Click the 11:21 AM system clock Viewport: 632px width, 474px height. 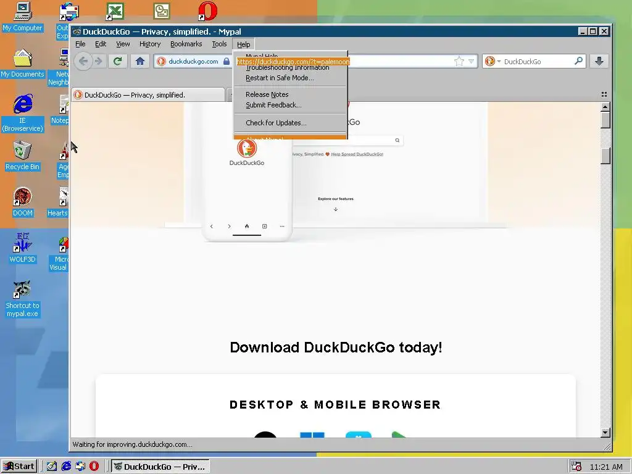(x=606, y=467)
